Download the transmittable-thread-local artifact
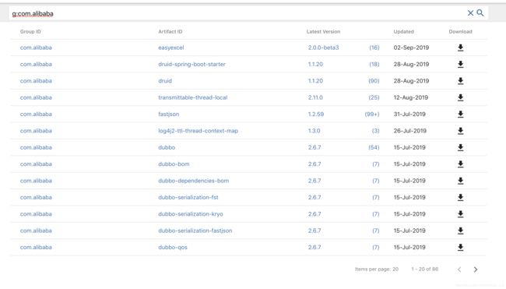The image size is (506, 289). [x=461, y=97]
